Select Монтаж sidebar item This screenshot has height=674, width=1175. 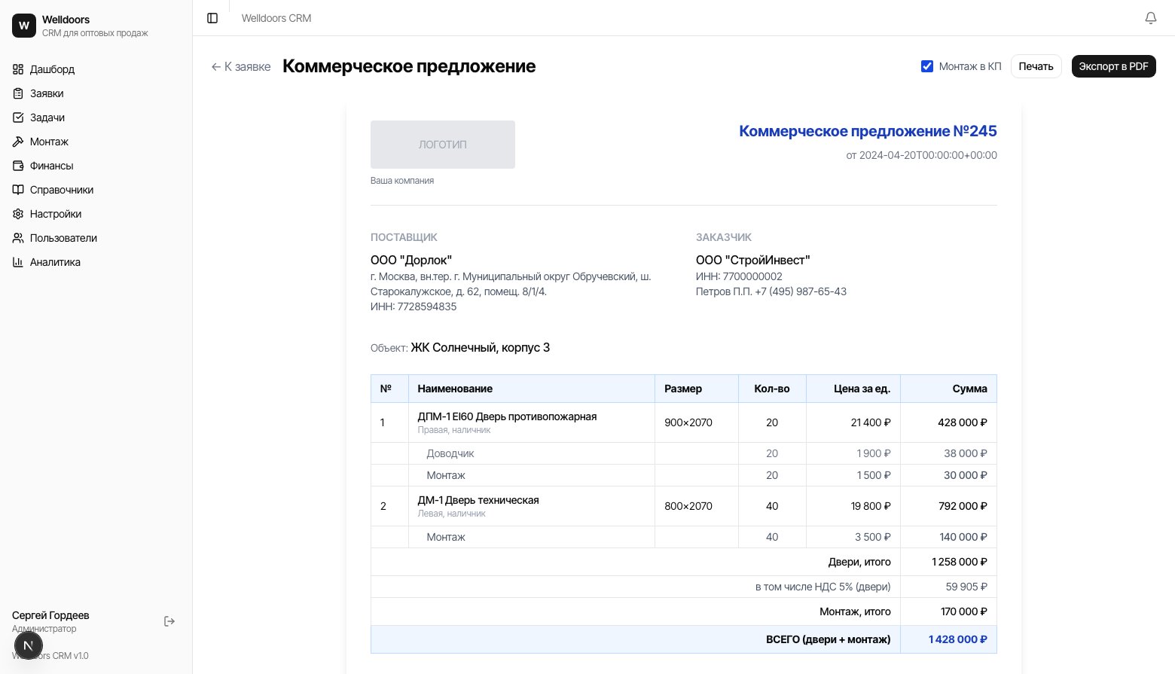[x=96, y=142]
